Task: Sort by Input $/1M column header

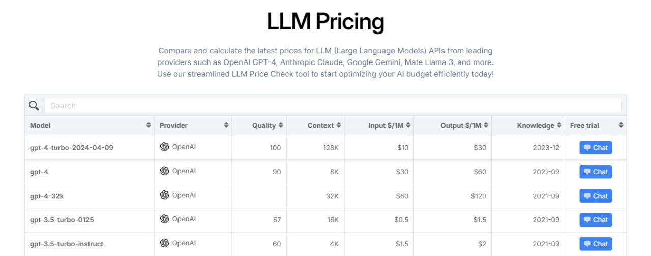Action: click(x=390, y=125)
